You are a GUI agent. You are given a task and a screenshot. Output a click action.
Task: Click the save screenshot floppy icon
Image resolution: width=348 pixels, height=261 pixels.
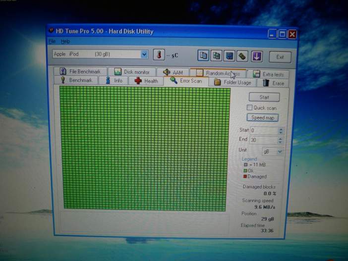(x=229, y=55)
